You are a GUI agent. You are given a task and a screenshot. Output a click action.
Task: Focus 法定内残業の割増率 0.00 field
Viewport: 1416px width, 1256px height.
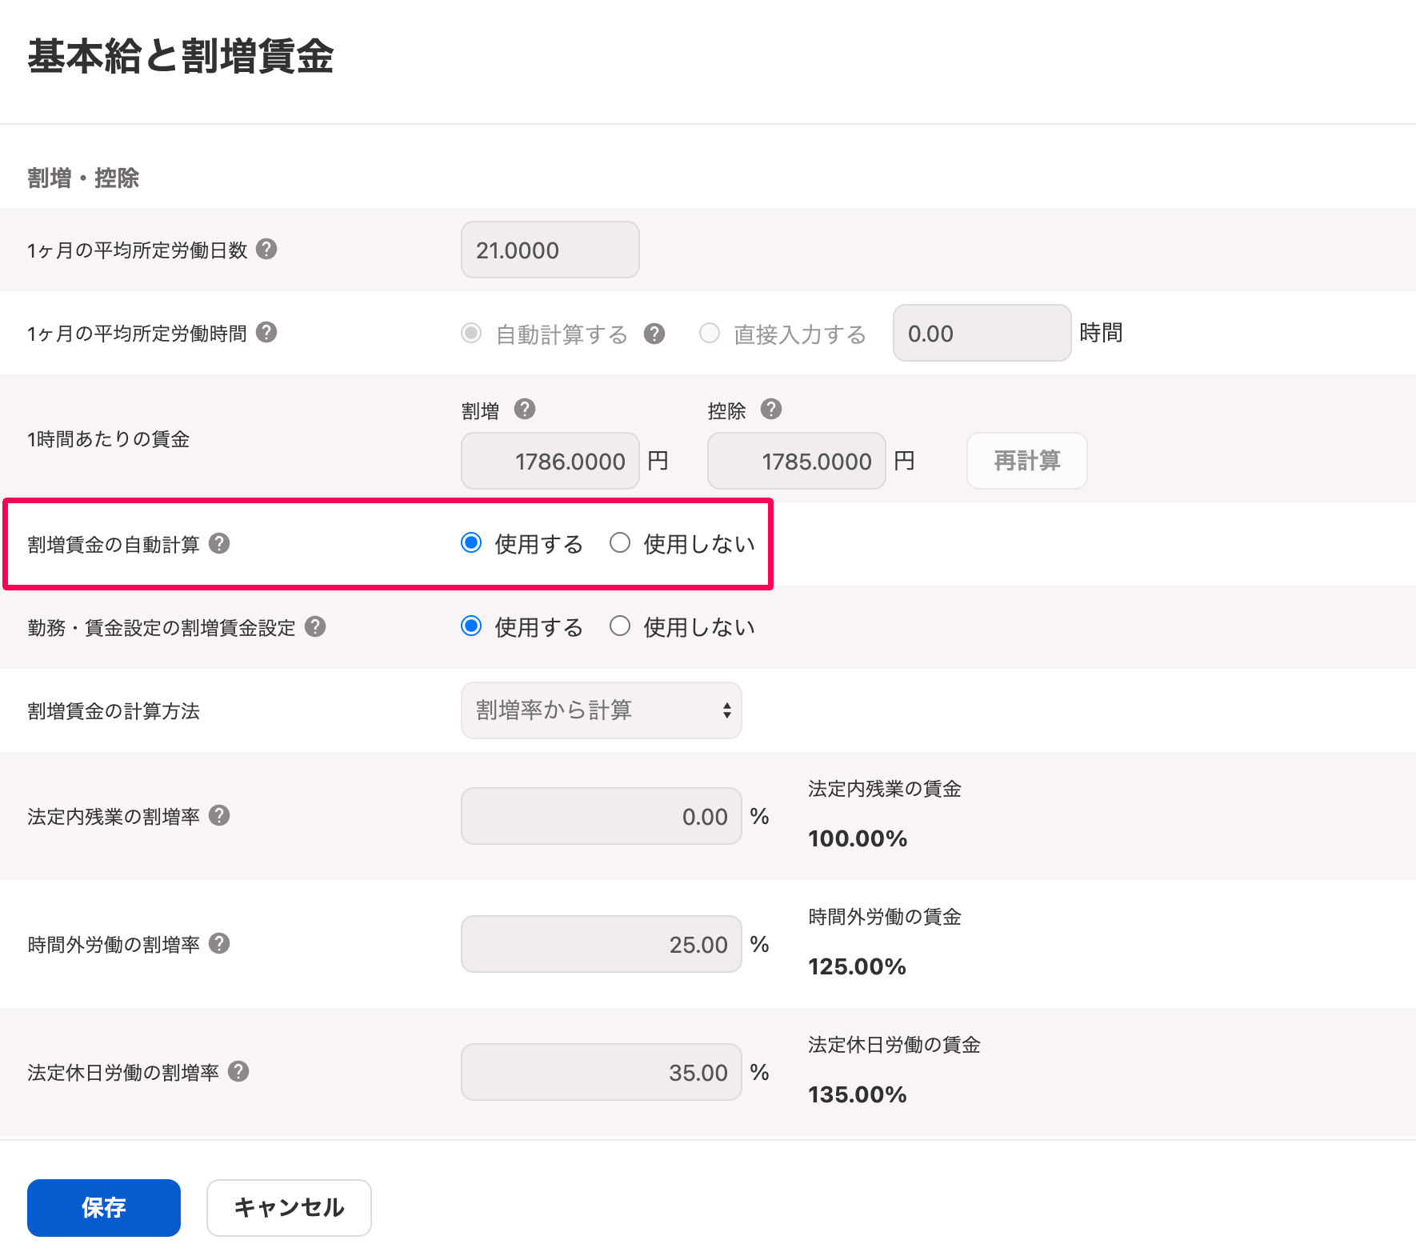coord(602,816)
